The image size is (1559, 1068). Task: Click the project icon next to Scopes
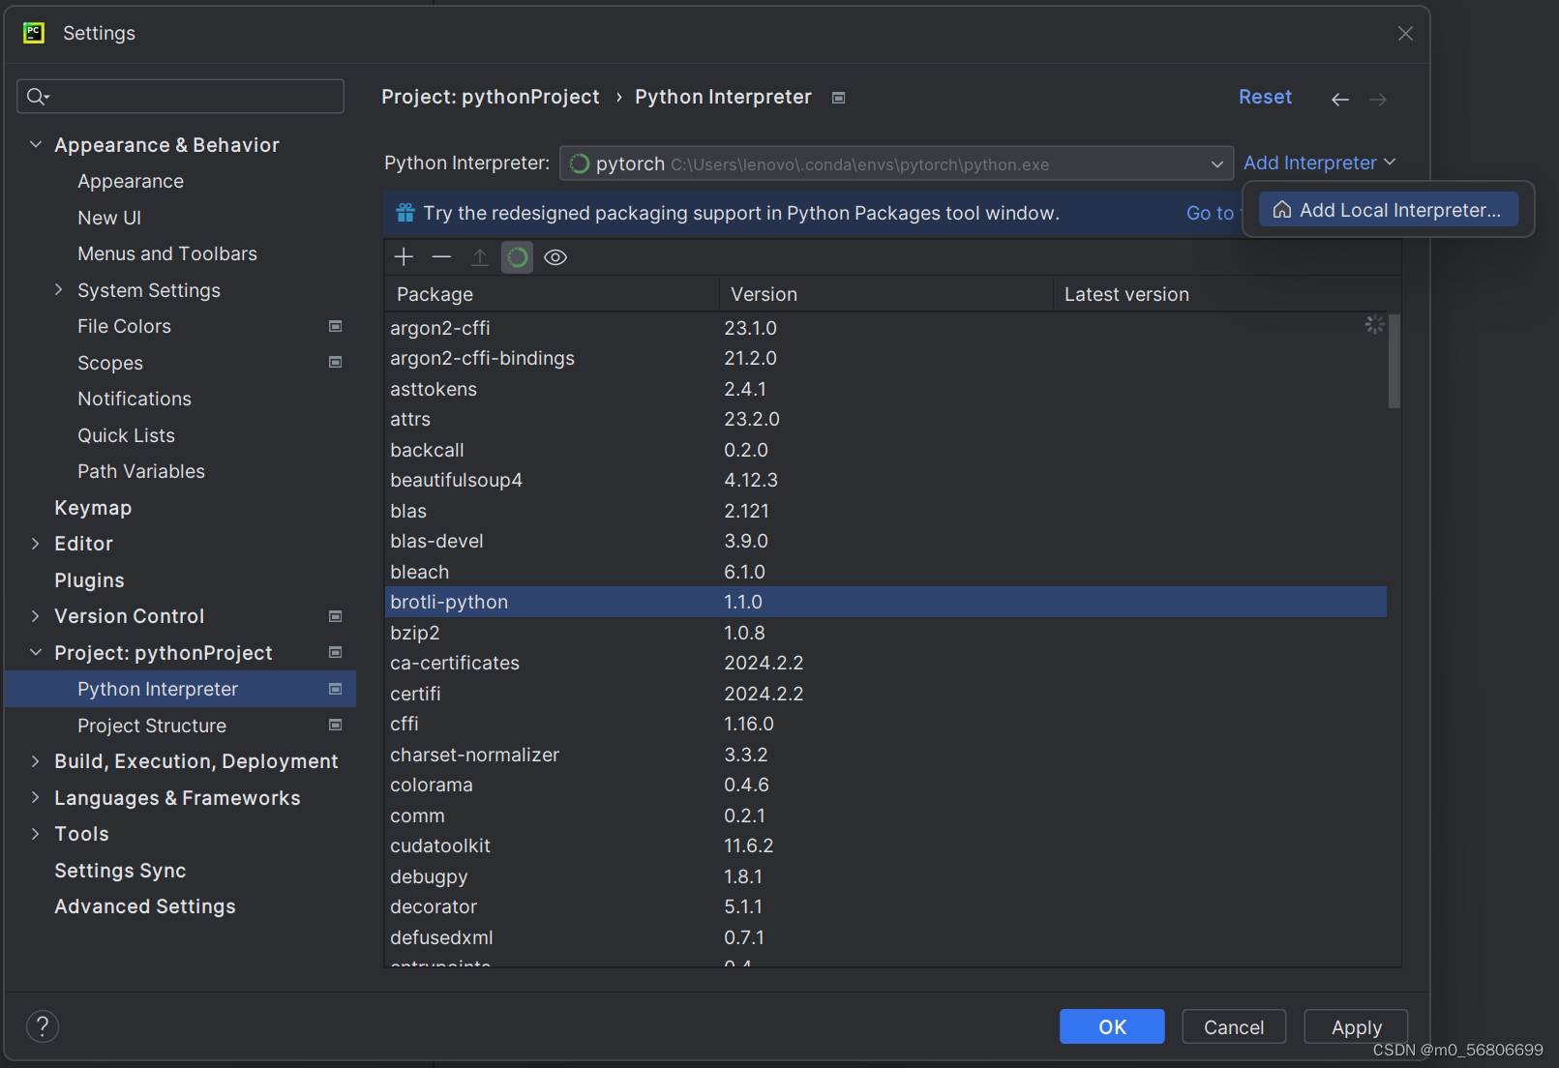[x=336, y=362]
